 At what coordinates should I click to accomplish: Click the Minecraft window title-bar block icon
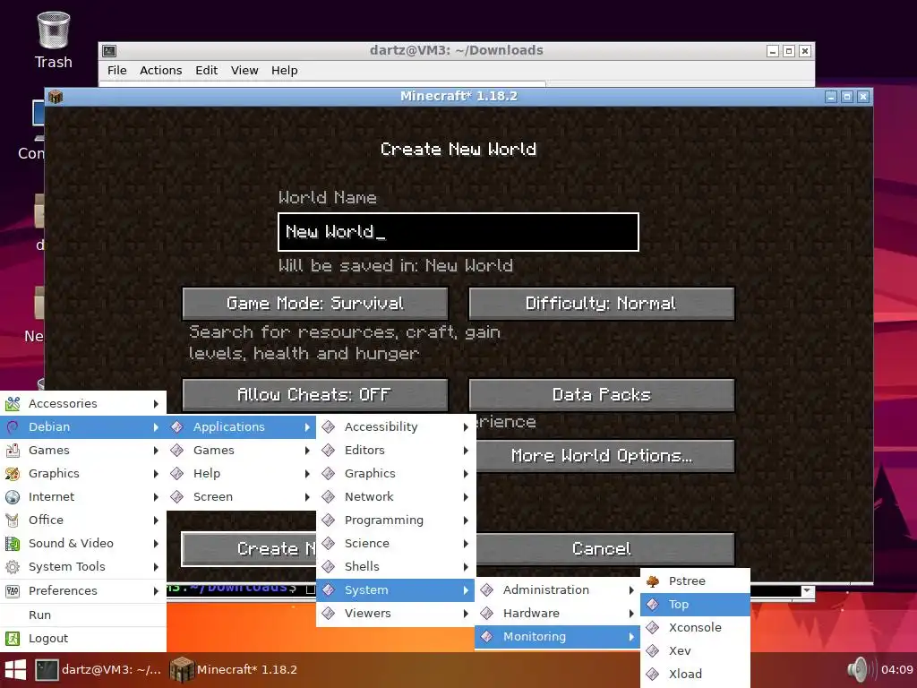(x=56, y=97)
